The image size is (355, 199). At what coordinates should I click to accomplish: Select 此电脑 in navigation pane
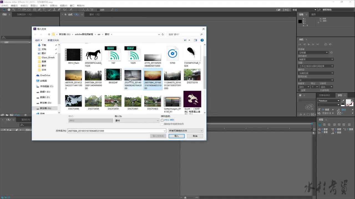tap(43, 81)
